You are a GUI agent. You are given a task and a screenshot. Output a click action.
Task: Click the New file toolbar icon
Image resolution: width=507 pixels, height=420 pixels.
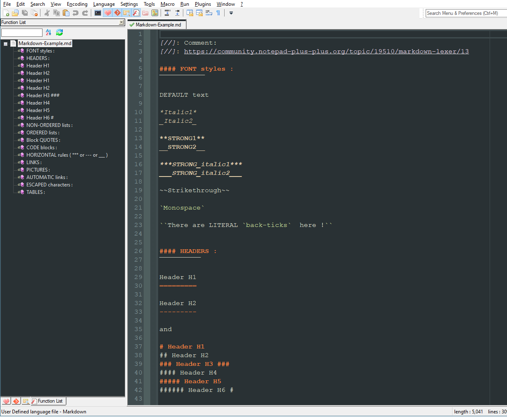pyautogui.click(x=6, y=13)
